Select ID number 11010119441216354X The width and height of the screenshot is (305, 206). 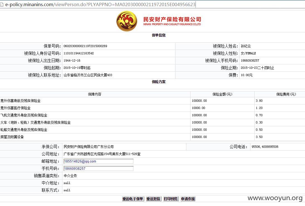tap(79, 53)
